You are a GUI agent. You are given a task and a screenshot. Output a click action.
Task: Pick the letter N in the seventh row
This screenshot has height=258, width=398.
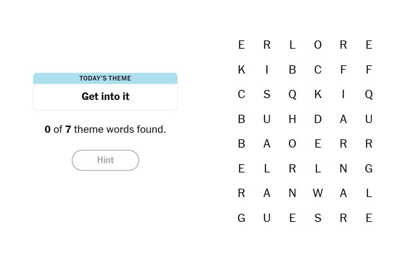pyautogui.click(x=292, y=193)
